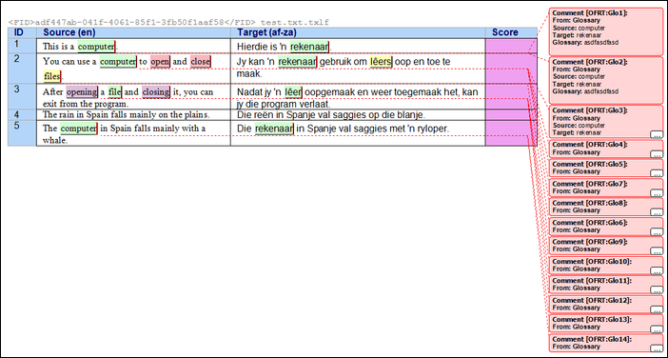Click highlighted 'computer' in source row 2

pos(118,62)
